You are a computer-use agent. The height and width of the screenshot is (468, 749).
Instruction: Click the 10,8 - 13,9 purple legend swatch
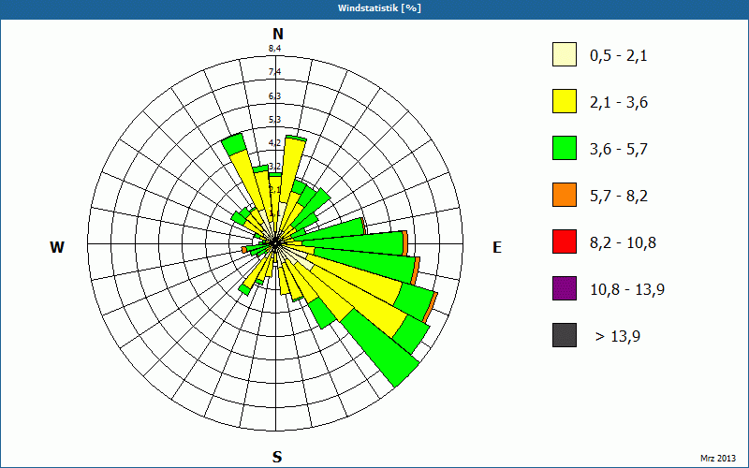pyautogui.click(x=565, y=288)
